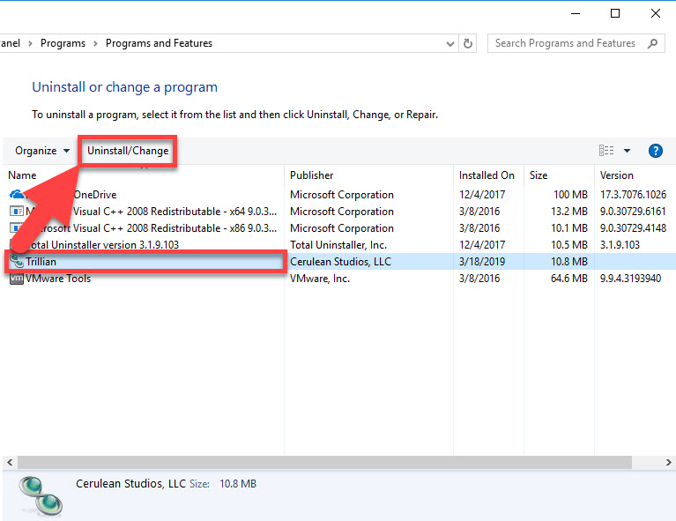676x521 pixels.
Task: Open the Organize menu
Action: [42, 151]
